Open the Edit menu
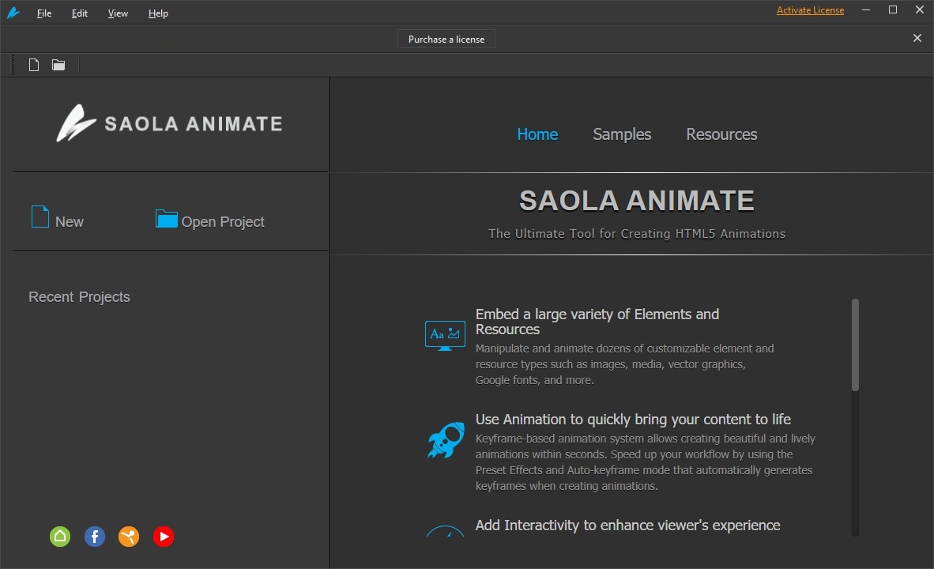The image size is (934, 569). click(x=79, y=13)
